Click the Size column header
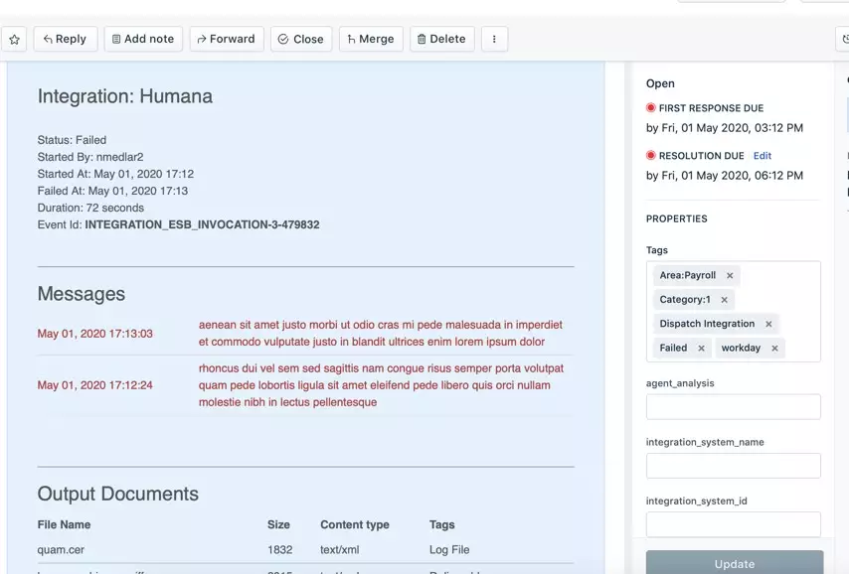The height and width of the screenshot is (574, 849). click(278, 524)
